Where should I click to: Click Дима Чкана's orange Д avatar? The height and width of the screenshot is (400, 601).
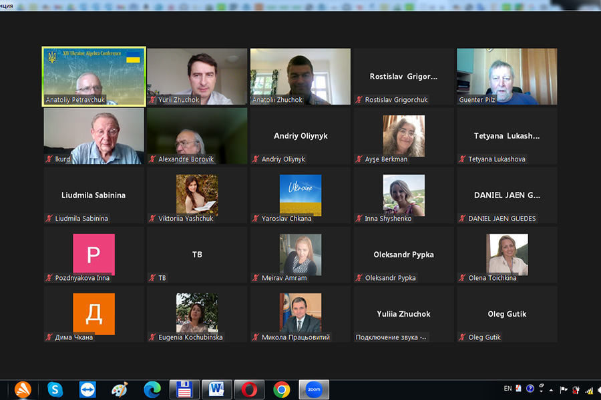tap(94, 314)
